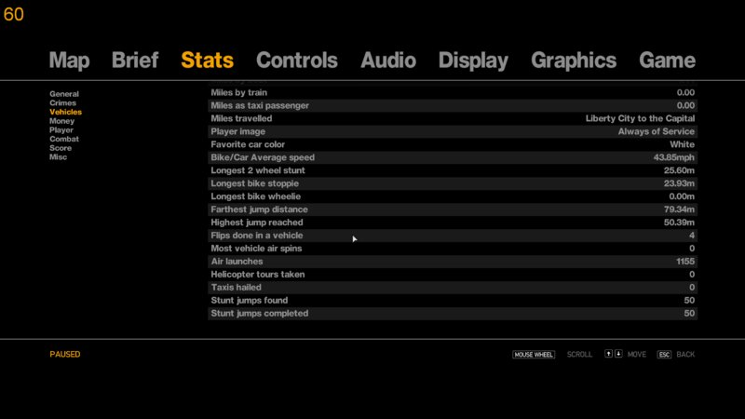745x419 pixels.
Task: Click the Flips done in a vehicle row
Action: pyautogui.click(x=453, y=236)
